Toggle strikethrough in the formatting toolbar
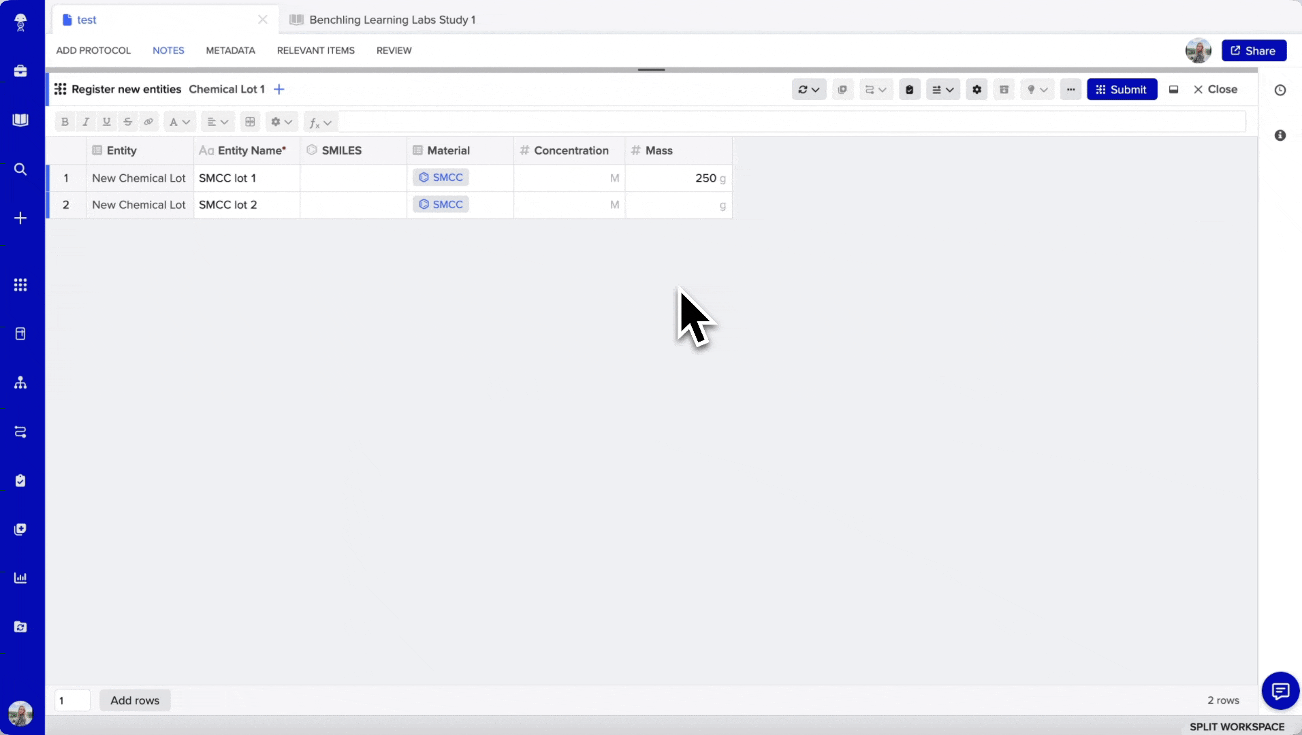 pyautogui.click(x=128, y=121)
